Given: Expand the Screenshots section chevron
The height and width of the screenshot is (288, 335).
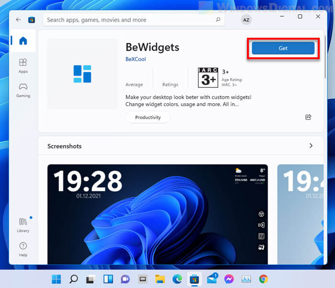Looking at the screenshot, I should tap(311, 146).
